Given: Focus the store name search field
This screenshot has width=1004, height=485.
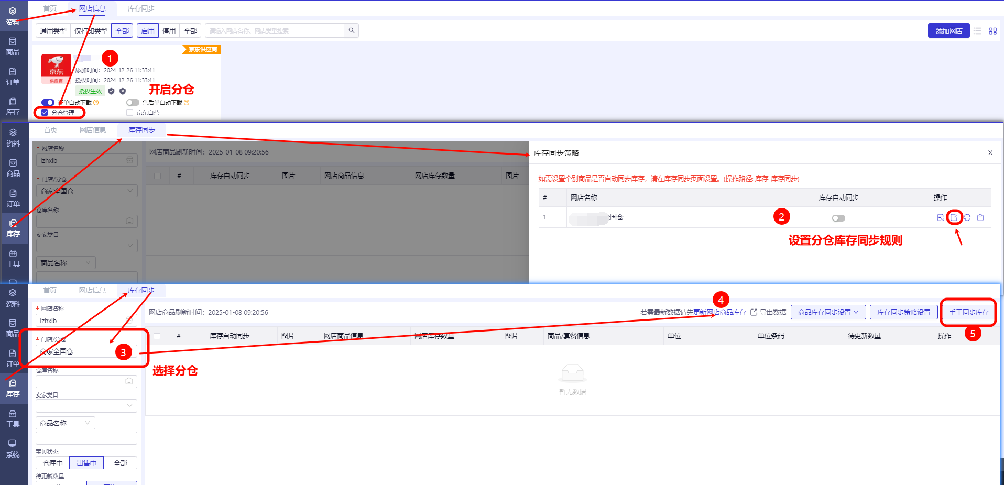Looking at the screenshot, I should (275, 30).
